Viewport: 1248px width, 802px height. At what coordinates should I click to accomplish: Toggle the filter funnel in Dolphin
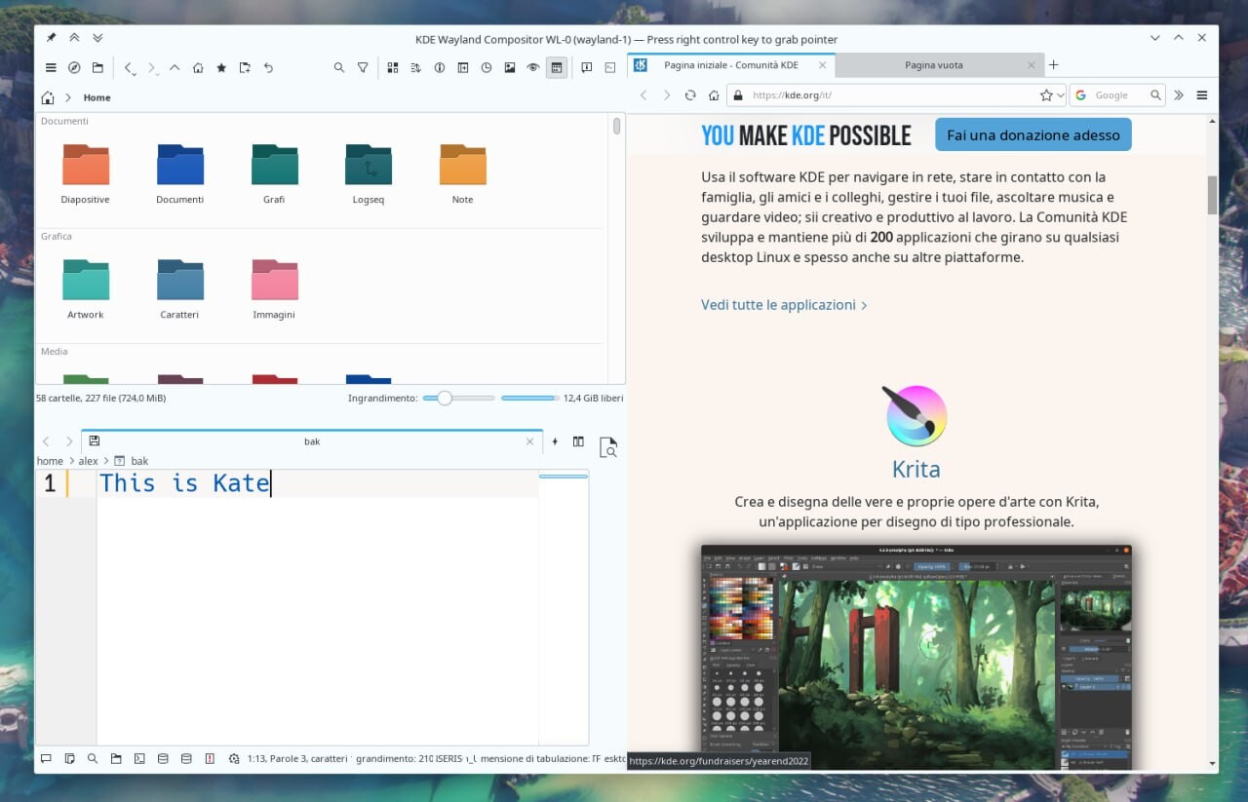(363, 68)
